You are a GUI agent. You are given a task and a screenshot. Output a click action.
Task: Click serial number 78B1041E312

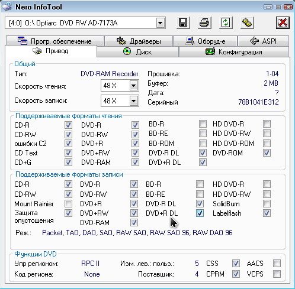pyautogui.click(x=258, y=102)
